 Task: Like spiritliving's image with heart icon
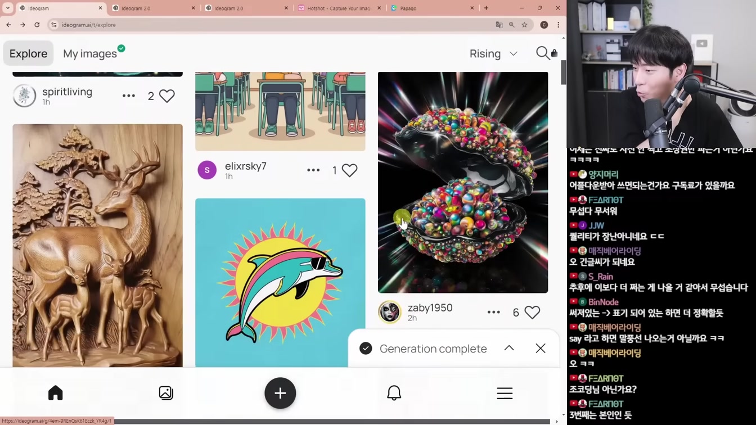point(167,96)
